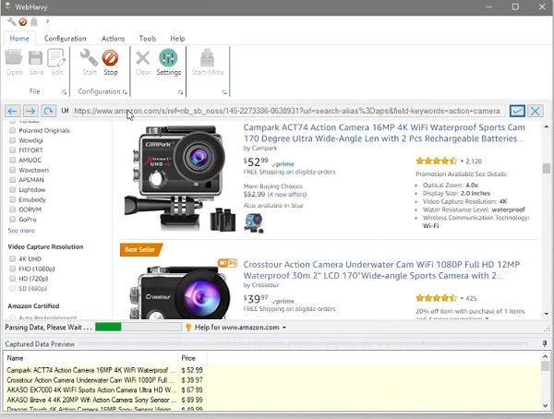The width and height of the screenshot is (554, 419).
Task: Open Help for www.amazon.com dropdown arrow
Action: coord(283,328)
